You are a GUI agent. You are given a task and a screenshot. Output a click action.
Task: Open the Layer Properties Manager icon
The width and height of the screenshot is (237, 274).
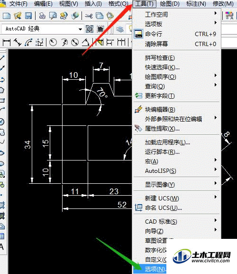(x=120, y=29)
